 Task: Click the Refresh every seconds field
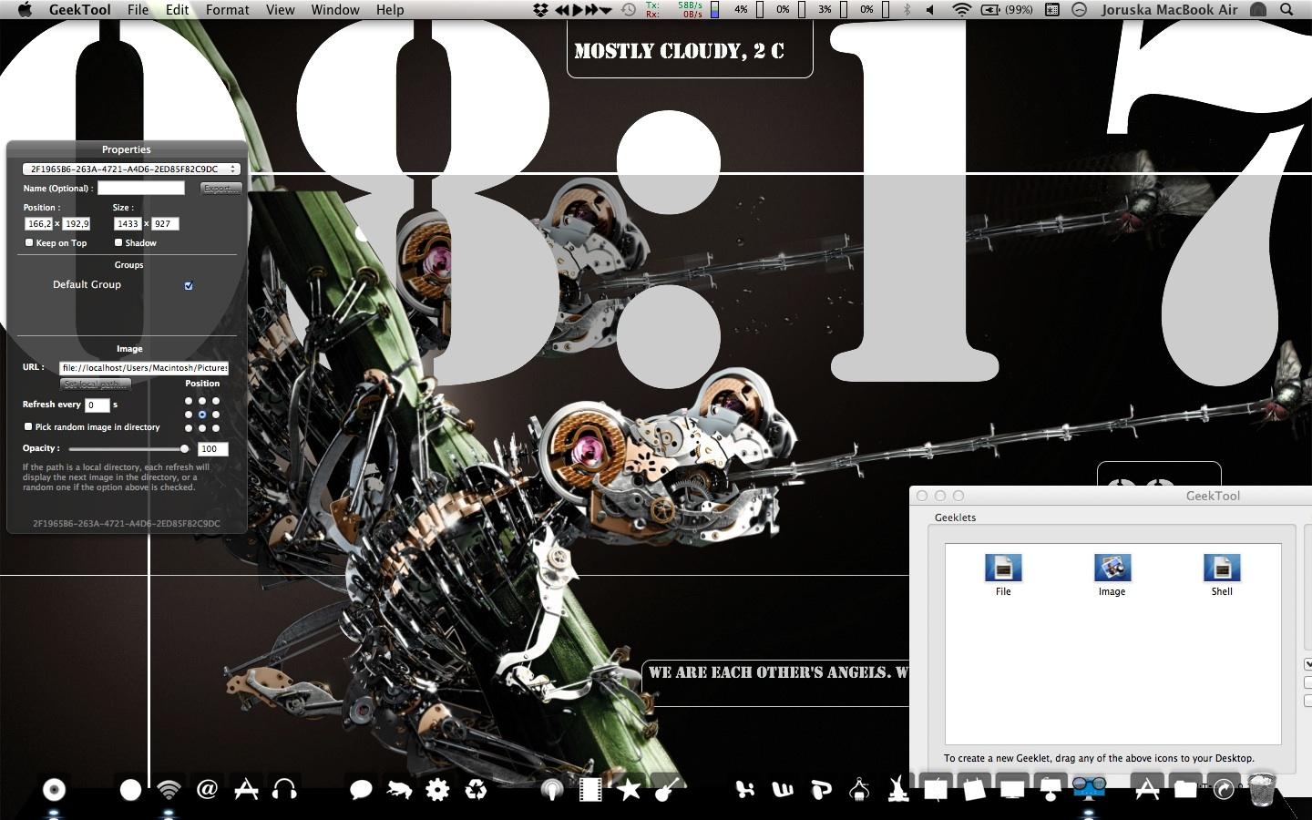(97, 405)
